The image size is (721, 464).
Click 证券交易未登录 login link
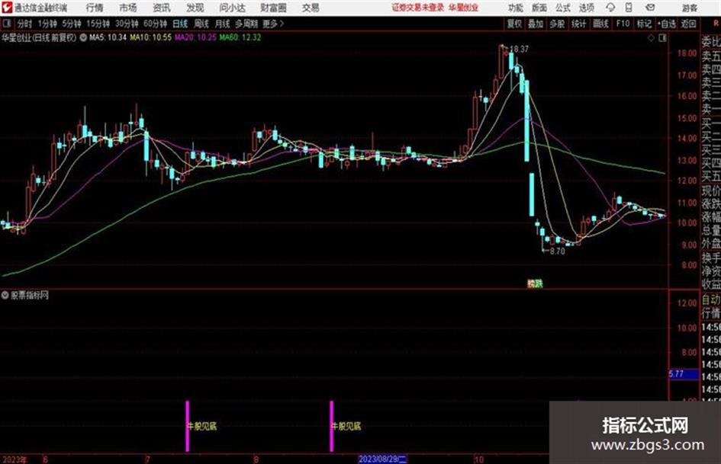pyautogui.click(x=418, y=8)
